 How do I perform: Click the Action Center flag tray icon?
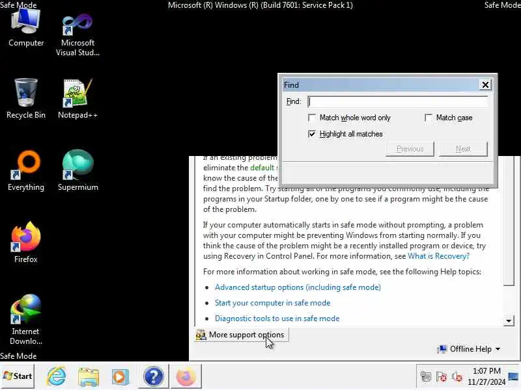point(442,377)
